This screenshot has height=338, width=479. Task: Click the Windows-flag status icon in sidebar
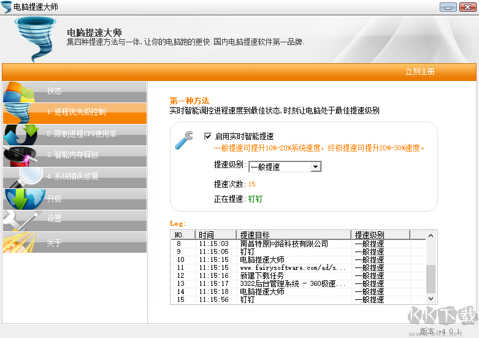[x=20, y=92]
